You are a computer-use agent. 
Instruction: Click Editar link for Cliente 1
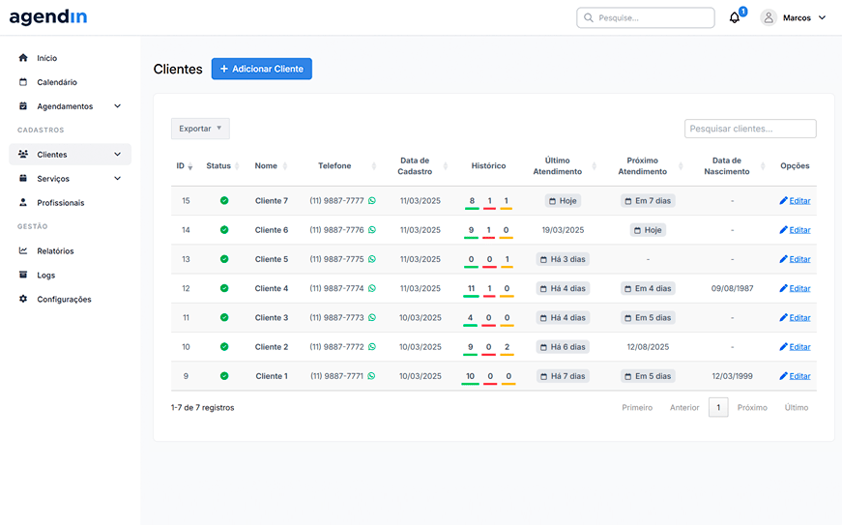pos(799,376)
